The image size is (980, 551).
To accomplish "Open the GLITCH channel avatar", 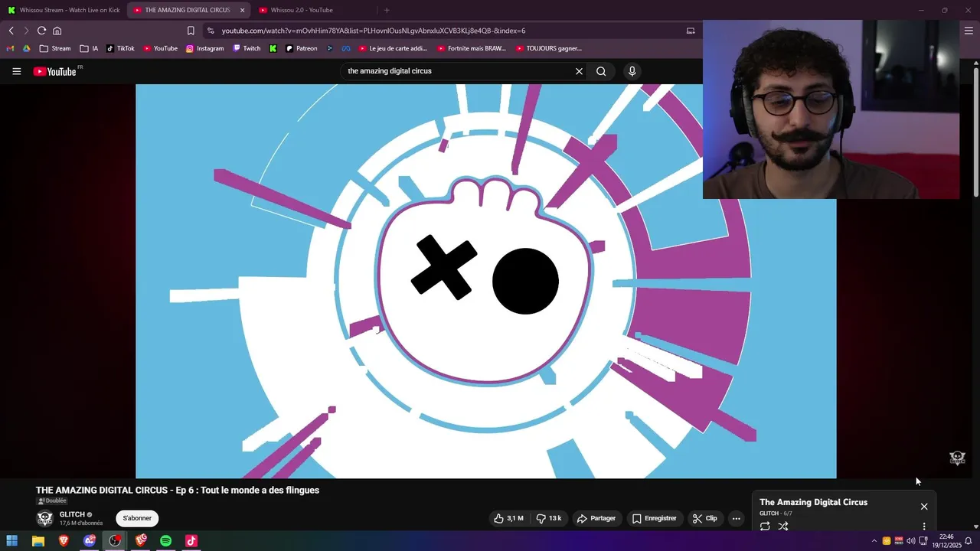I will tap(45, 518).
